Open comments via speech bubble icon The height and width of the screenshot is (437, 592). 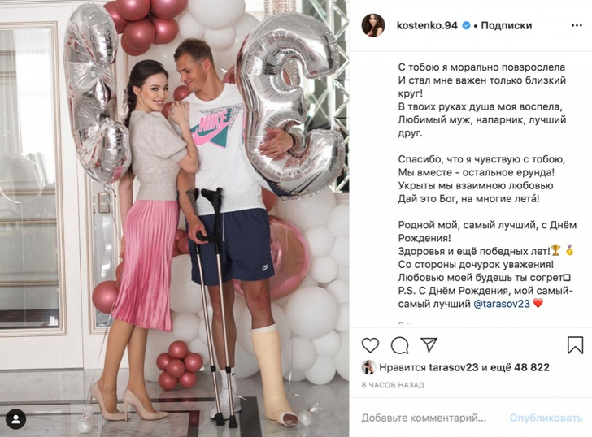click(399, 345)
